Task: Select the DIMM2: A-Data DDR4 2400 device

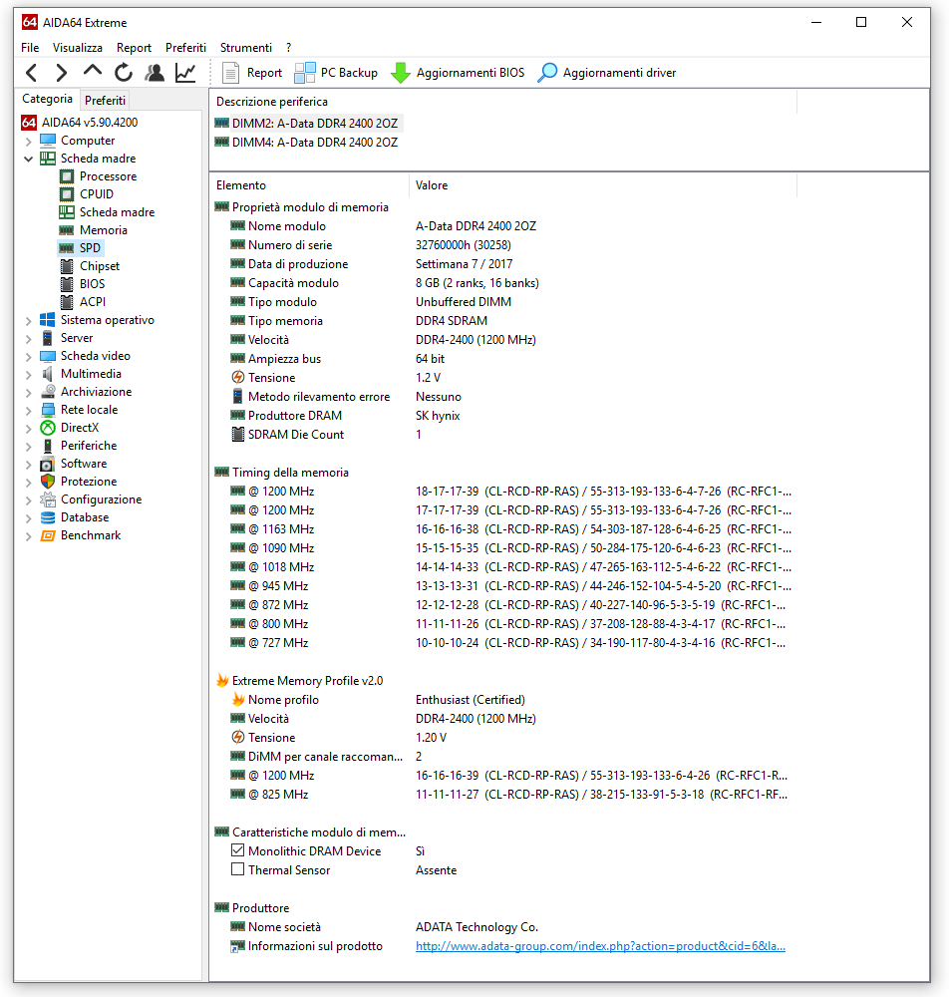Action: coord(307,124)
